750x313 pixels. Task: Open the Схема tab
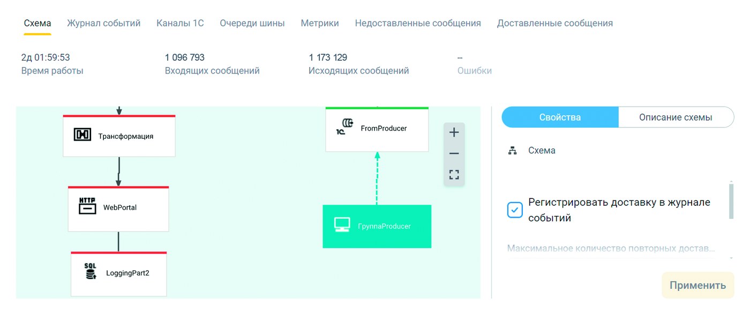click(37, 23)
